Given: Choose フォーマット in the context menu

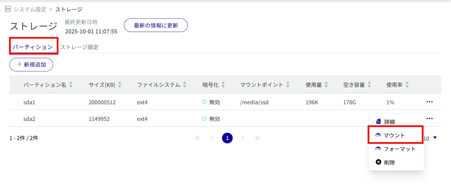Looking at the screenshot, I should point(399,149).
